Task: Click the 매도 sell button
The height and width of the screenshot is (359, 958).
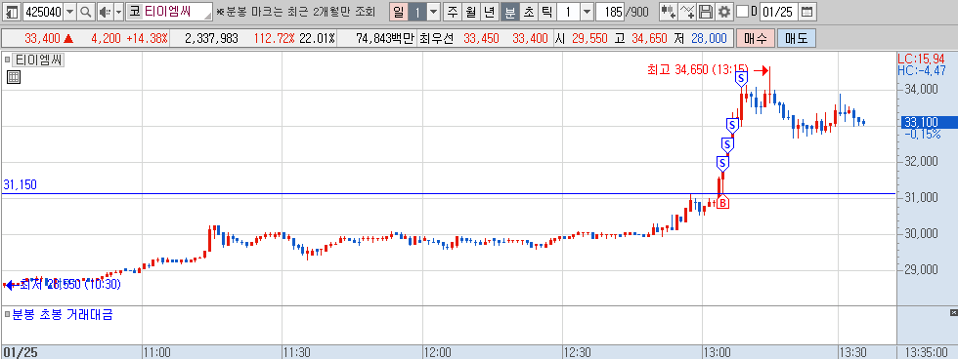Action: click(x=796, y=38)
